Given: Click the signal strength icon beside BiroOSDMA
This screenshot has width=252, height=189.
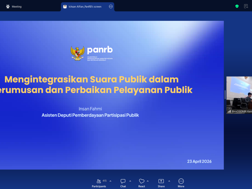Looking at the screenshot, I should 229,112.
